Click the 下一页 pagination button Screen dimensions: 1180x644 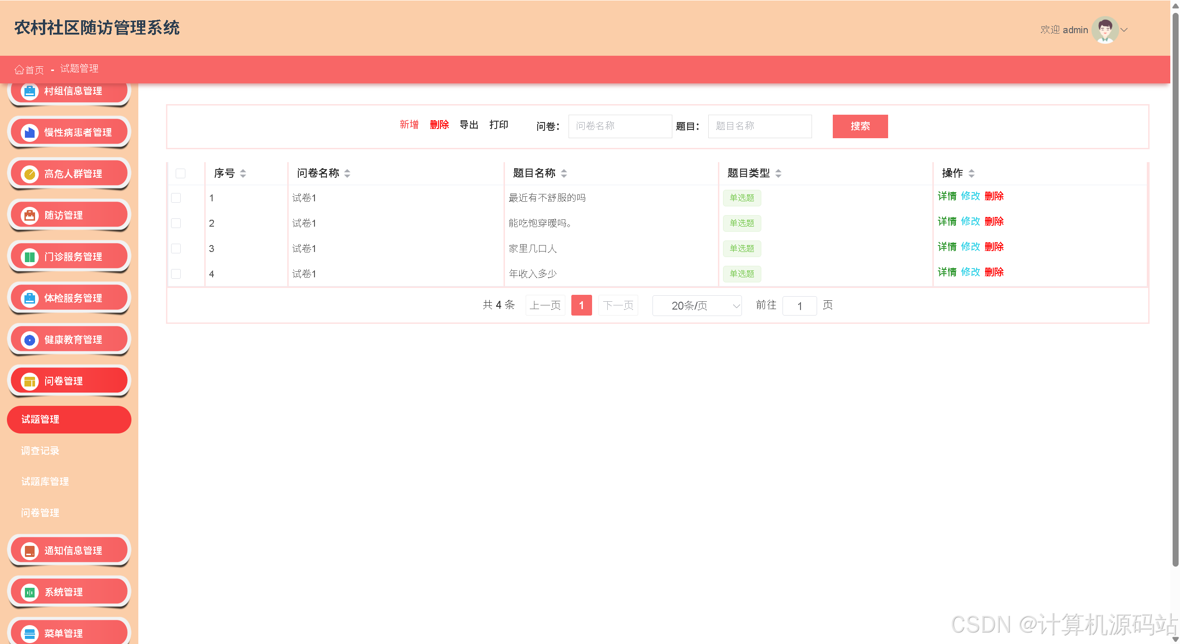click(618, 305)
